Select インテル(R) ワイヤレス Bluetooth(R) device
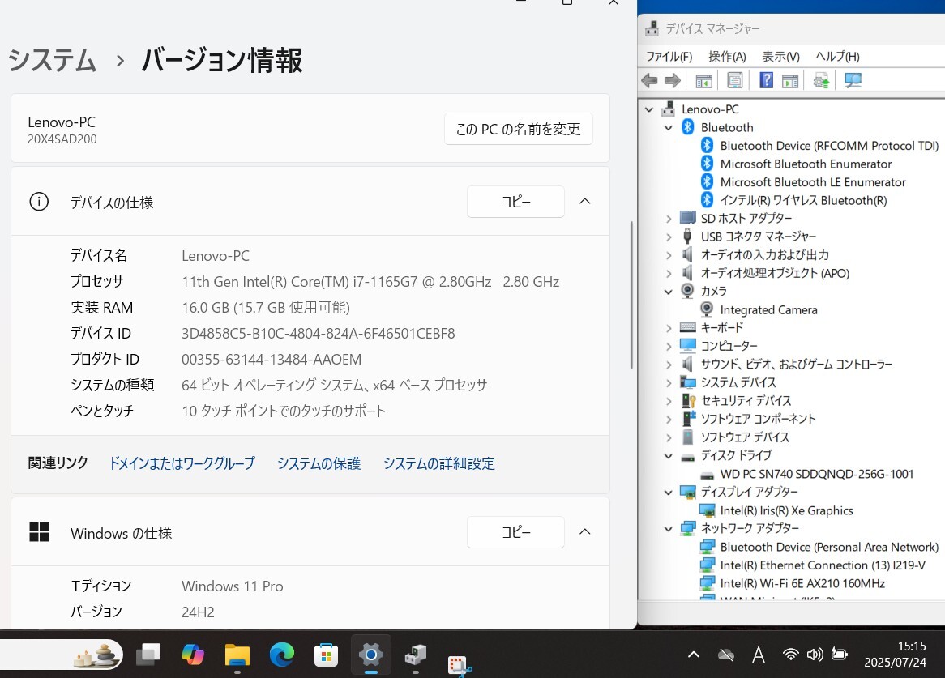 [803, 201]
